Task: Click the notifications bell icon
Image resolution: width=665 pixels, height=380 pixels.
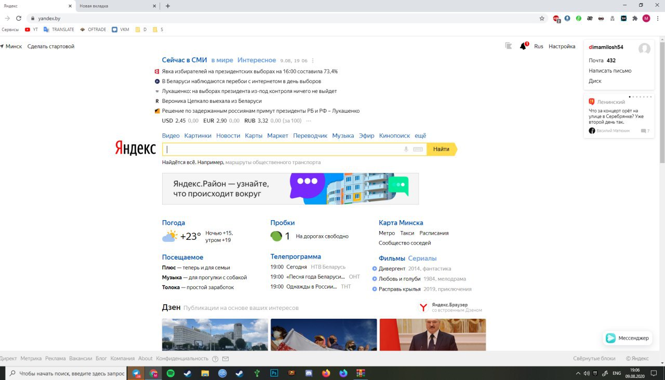Action: click(523, 46)
